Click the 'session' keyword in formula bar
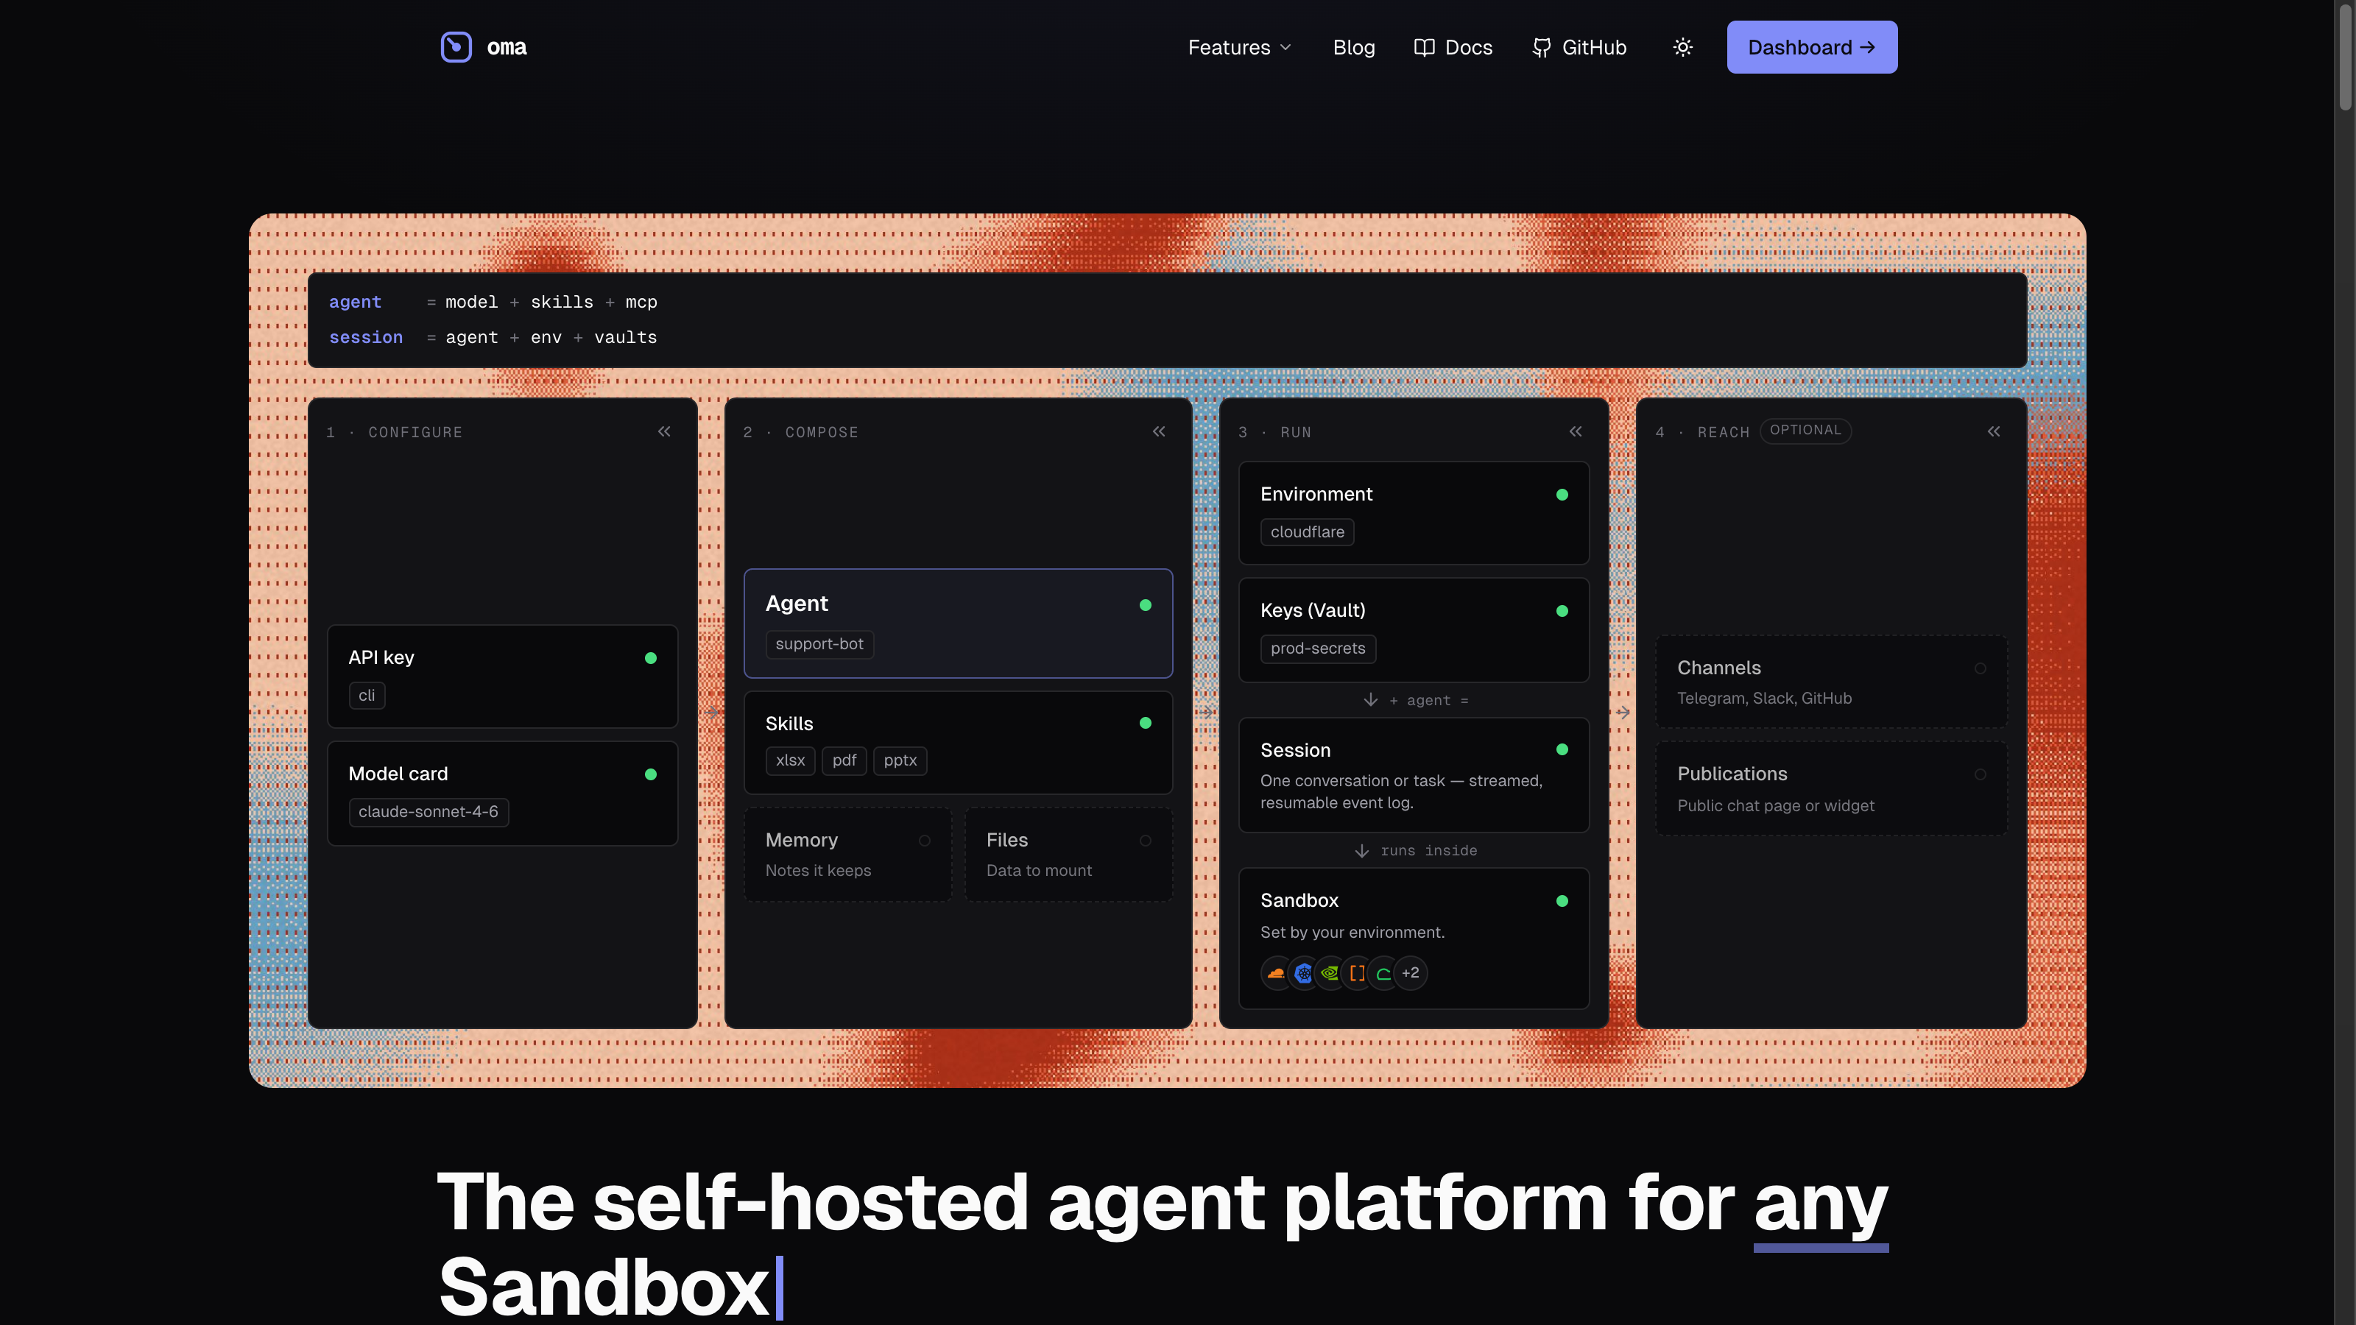Screen dimensions: 2356x1325 click(366, 337)
